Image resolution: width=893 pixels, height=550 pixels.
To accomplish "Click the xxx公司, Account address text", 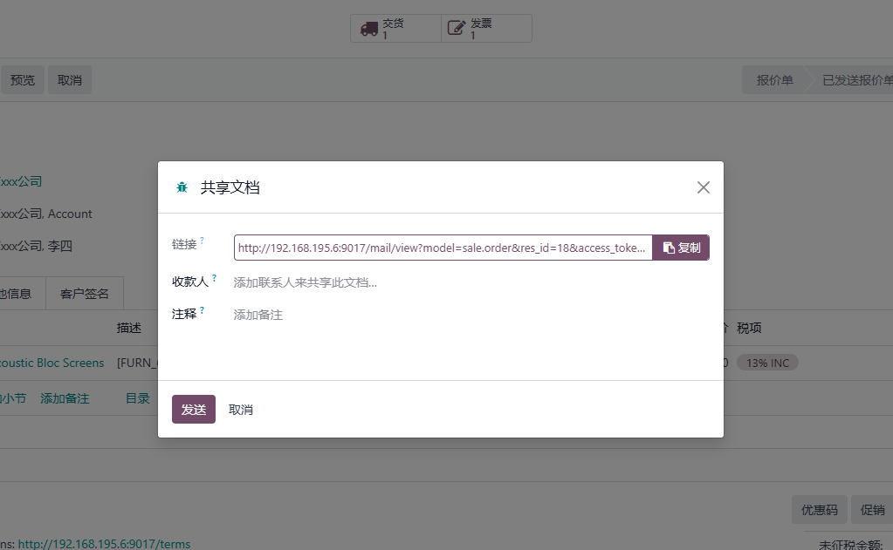I will point(45,214).
